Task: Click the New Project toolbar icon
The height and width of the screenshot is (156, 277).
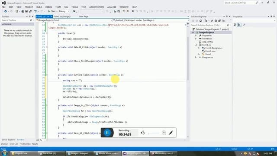Action: (x=17, y=11)
